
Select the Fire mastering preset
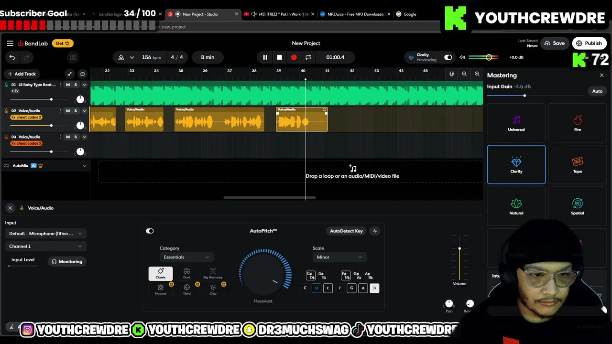[577, 123]
